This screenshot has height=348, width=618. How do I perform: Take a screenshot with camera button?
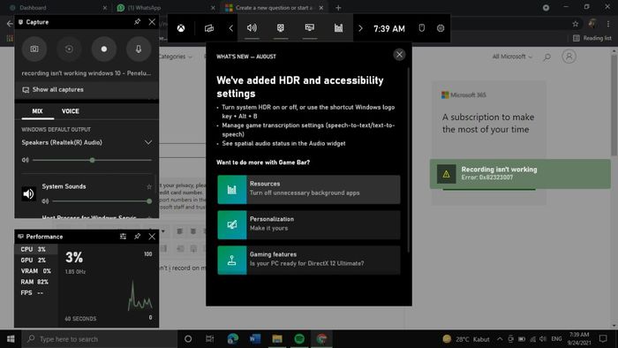click(x=34, y=49)
